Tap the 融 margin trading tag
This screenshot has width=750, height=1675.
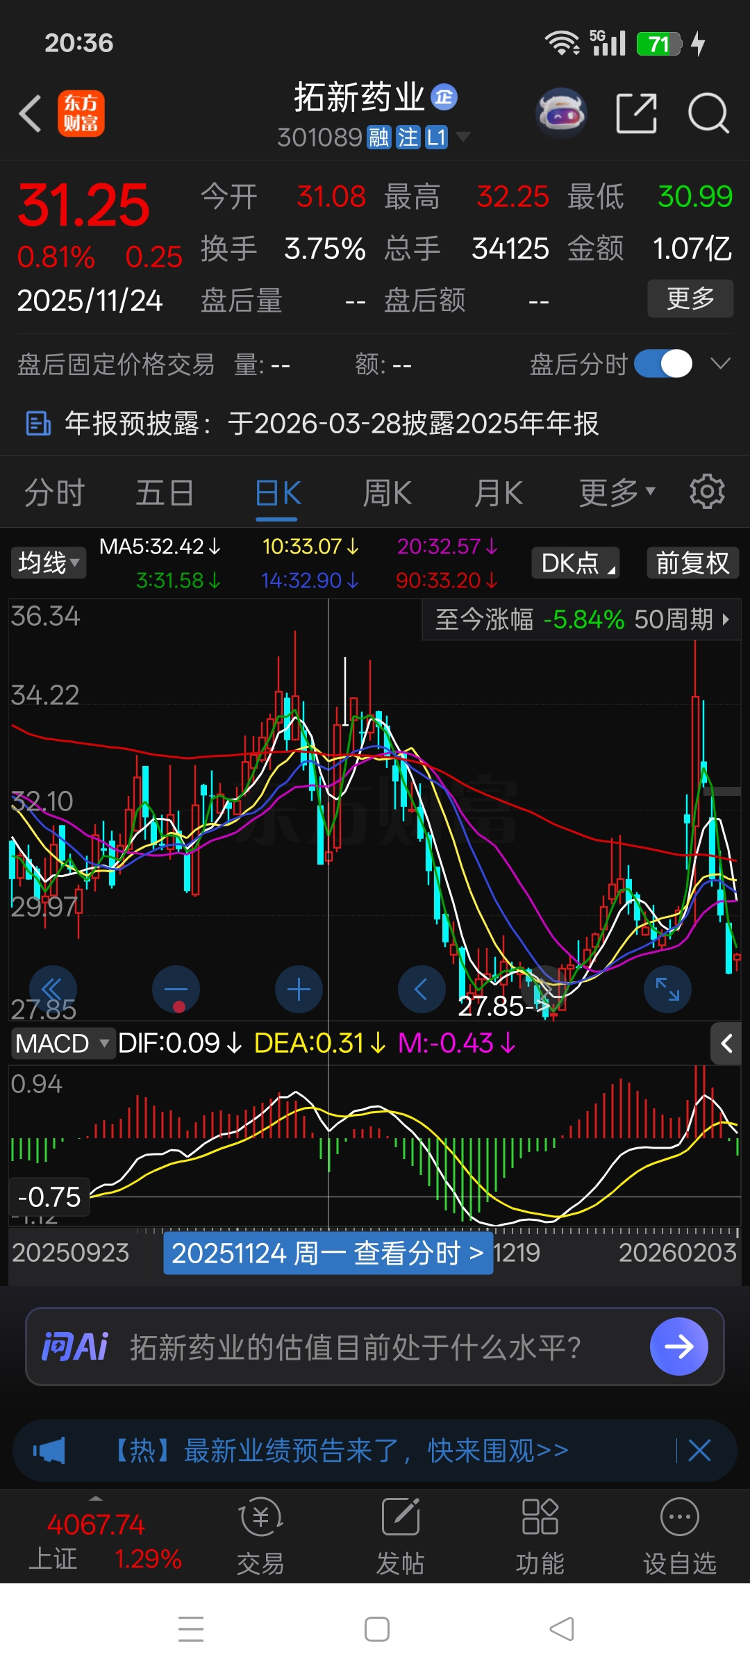(379, 137)
